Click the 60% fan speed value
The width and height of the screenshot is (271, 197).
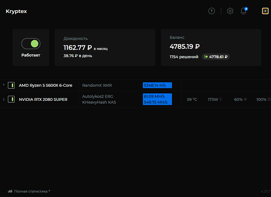[238, 100]
